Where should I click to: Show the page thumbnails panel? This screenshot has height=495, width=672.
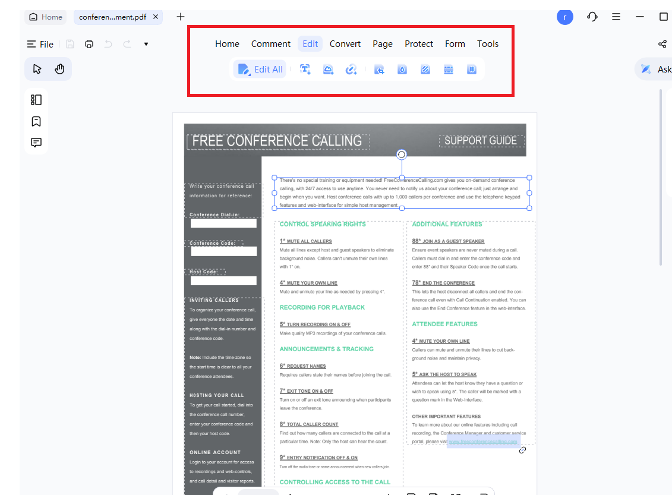pos(36,100)
